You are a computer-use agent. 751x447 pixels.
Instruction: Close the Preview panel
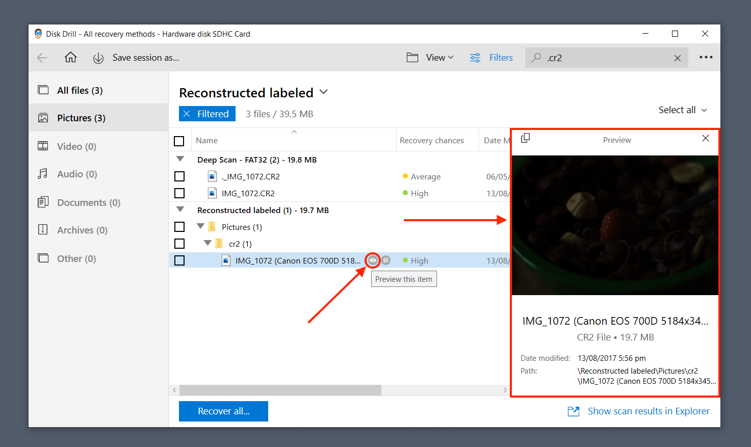(706, 138)
